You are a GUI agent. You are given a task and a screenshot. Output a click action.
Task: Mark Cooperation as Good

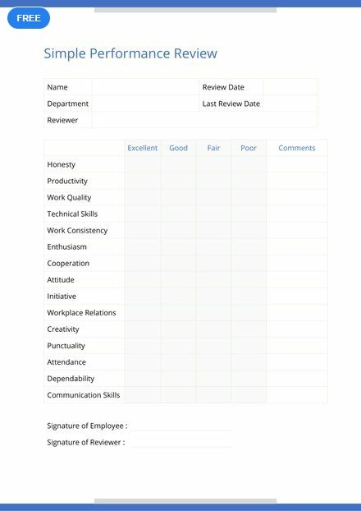coord(178,263)
